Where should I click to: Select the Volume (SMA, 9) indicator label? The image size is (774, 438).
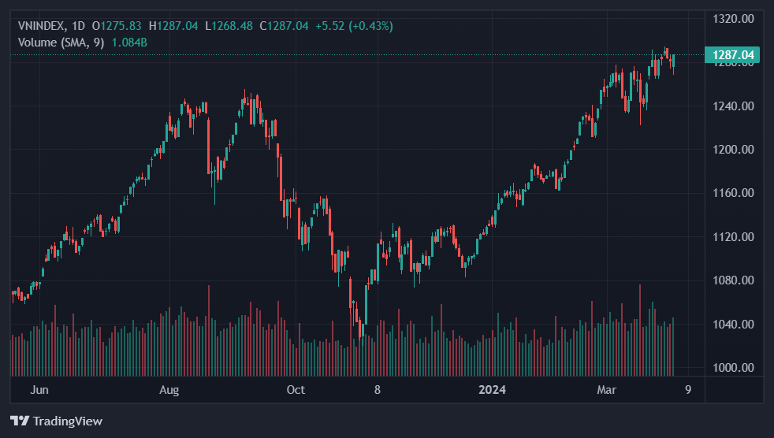pyautogui.click(x=61, y=42)
